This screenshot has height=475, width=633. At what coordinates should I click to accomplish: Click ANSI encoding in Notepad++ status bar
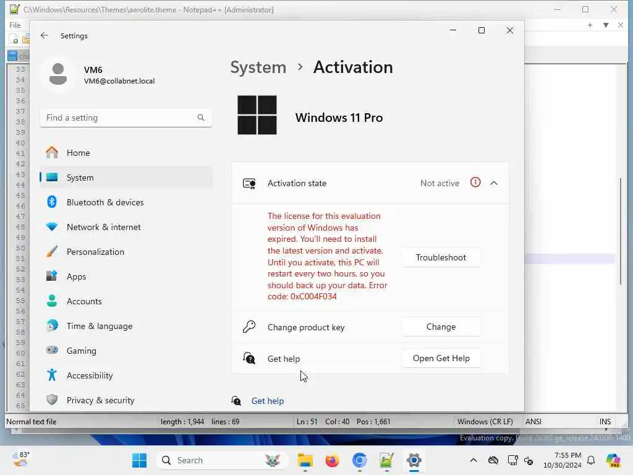pos(533,421)
